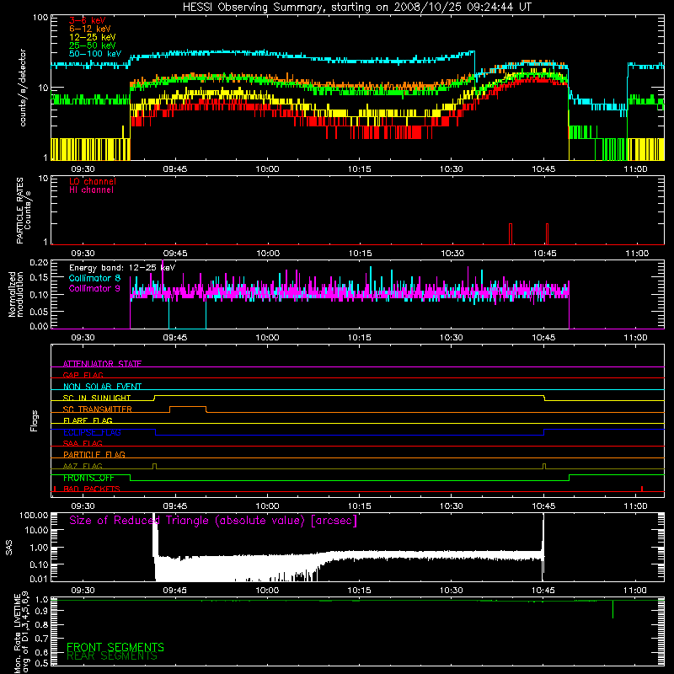Click the 'AAZ FLAG' label
The image size is (674, 674).
point(83,466)
